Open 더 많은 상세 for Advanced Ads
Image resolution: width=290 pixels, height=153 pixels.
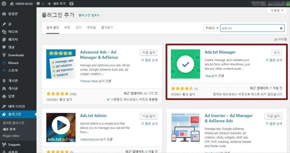[x=150, y=60]
